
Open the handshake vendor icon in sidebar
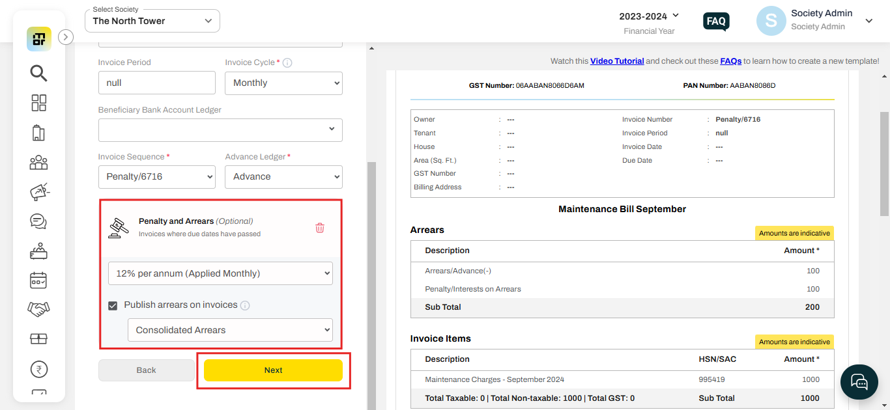coord(38,308)
